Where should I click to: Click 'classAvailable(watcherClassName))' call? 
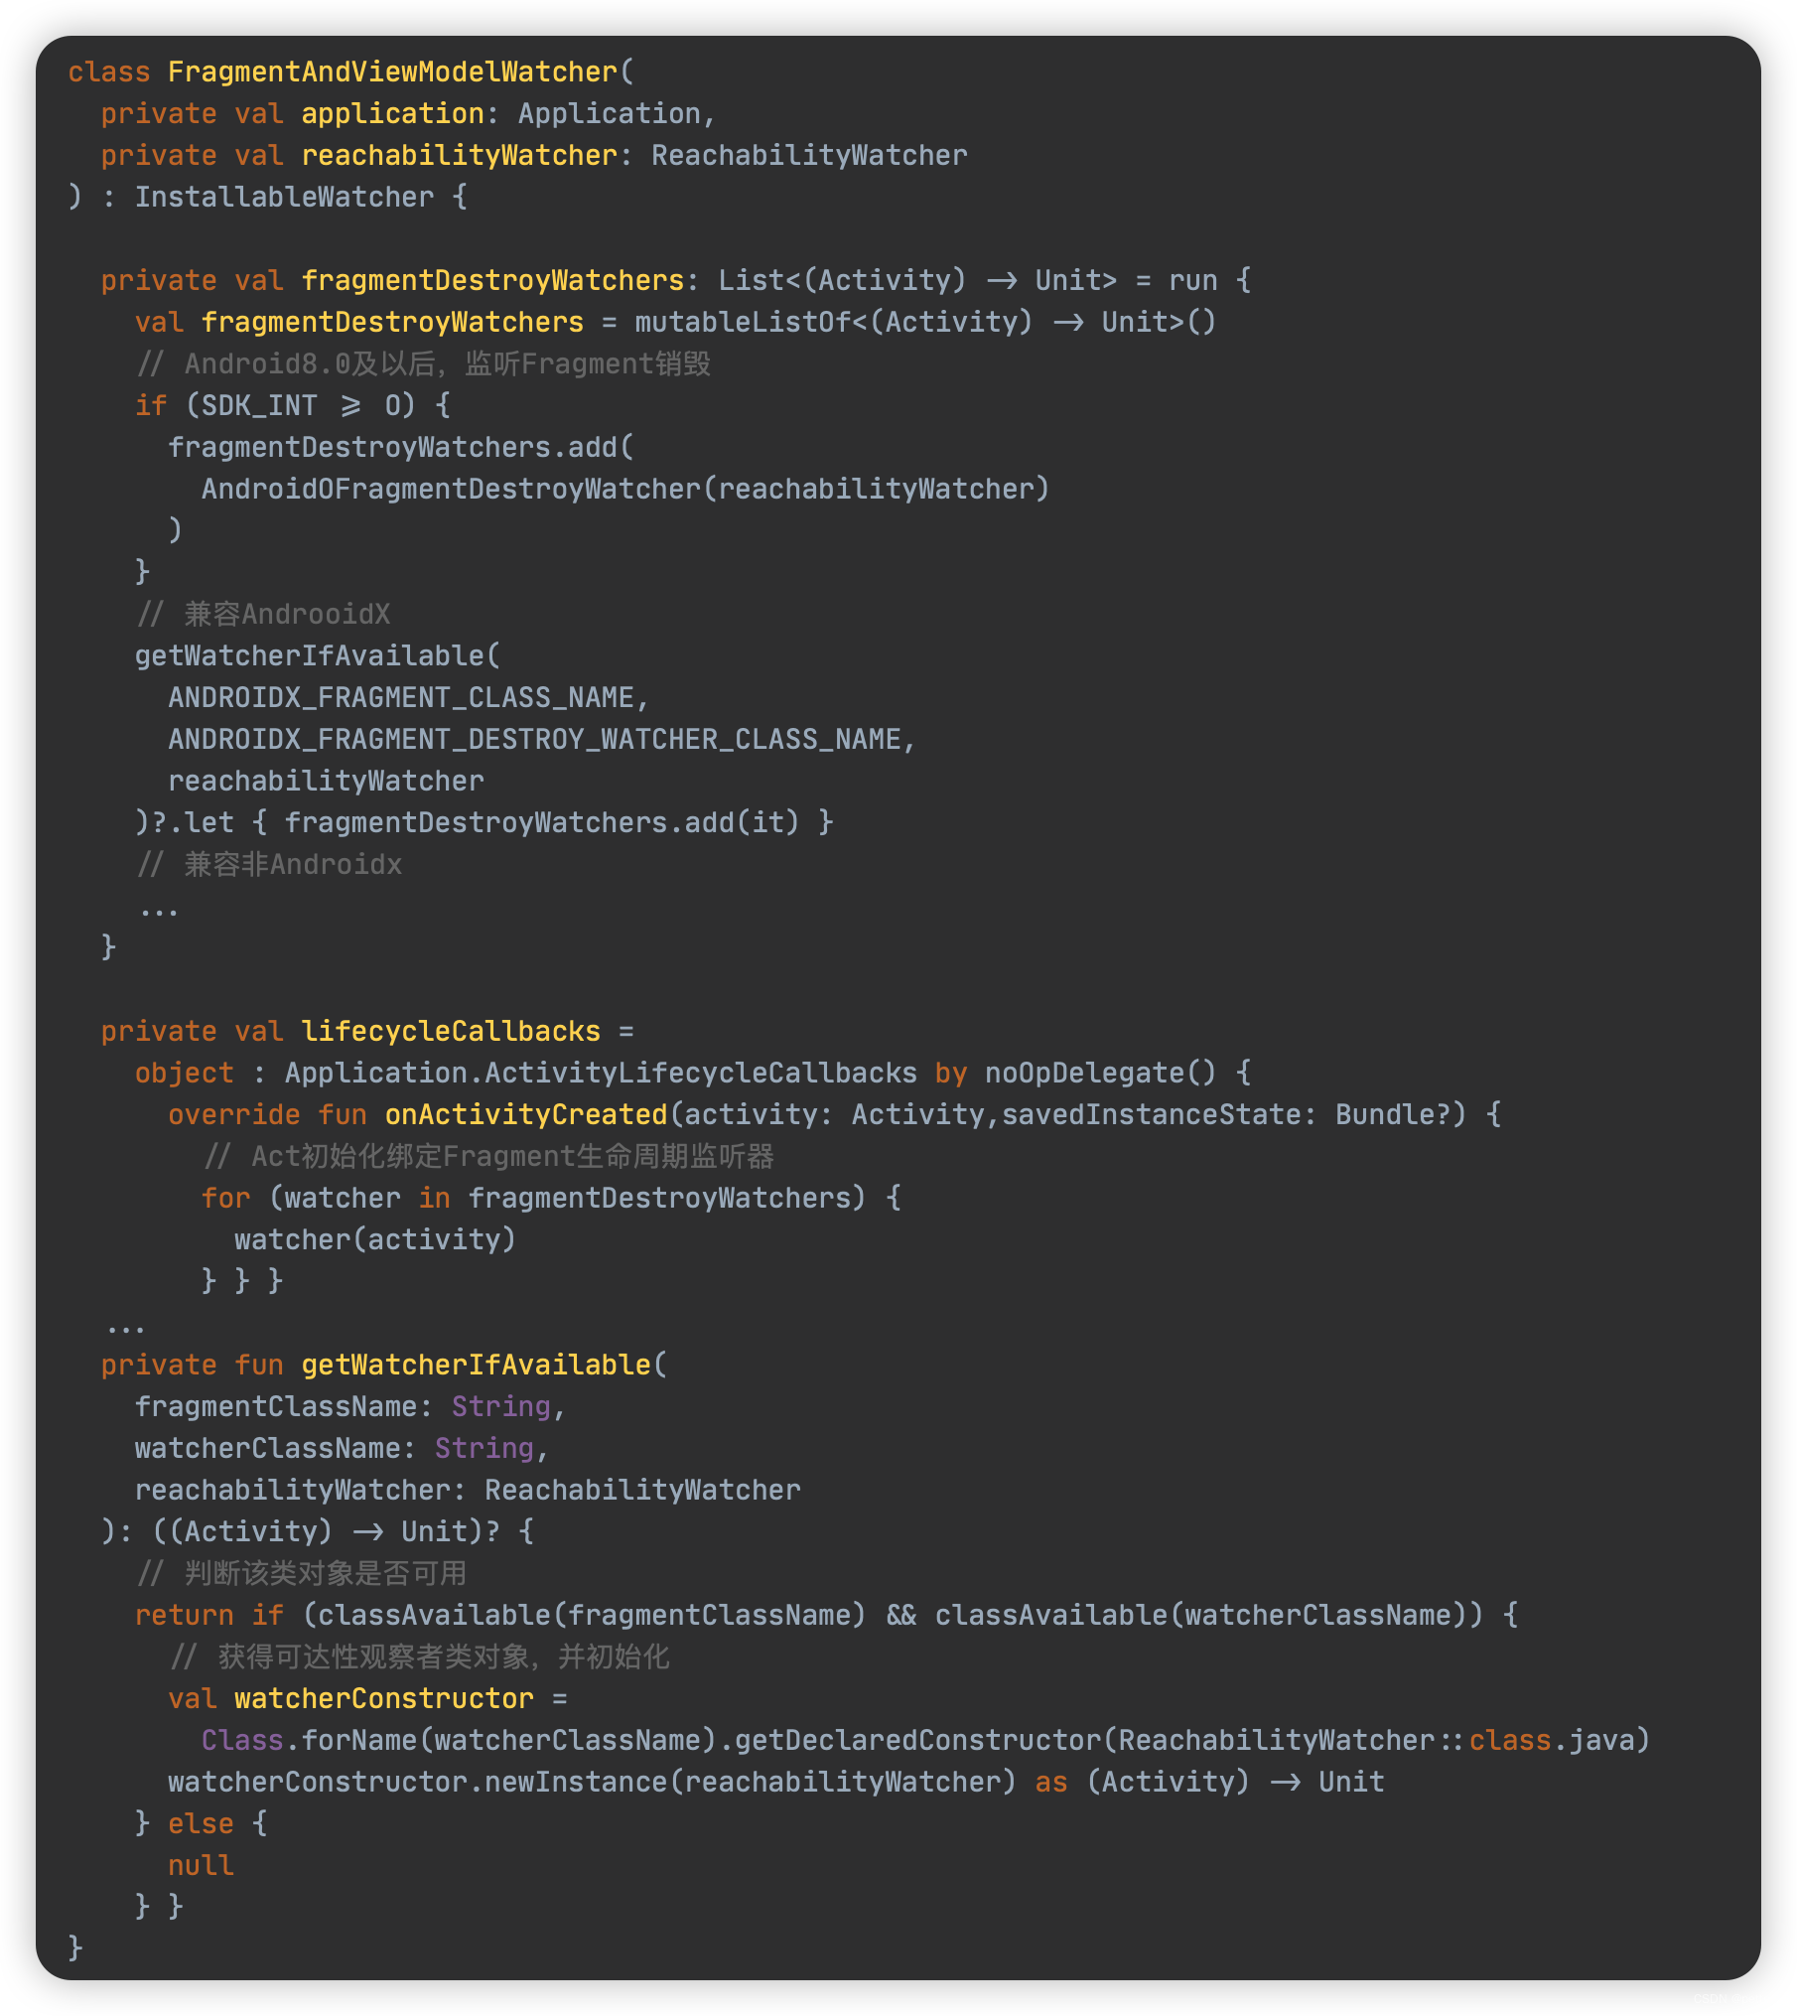1209,1616
